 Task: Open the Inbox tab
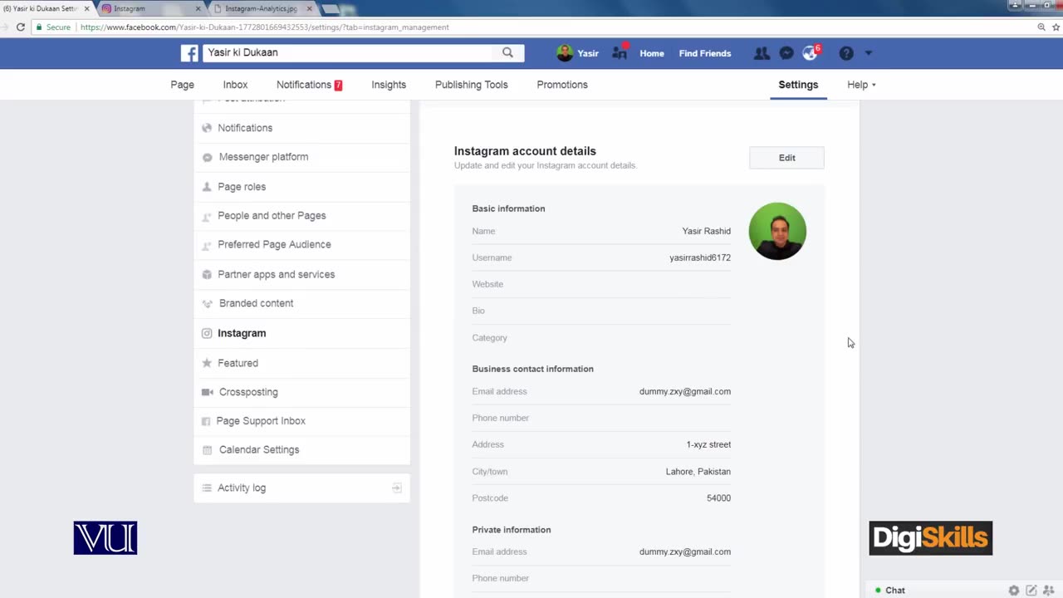[235, 85]
